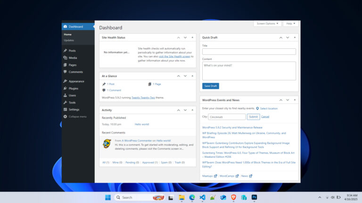The height and width of the screenshot is (203, 362).
Task: Click the Appearance paintbrush icon
Action: coord(65,81)
